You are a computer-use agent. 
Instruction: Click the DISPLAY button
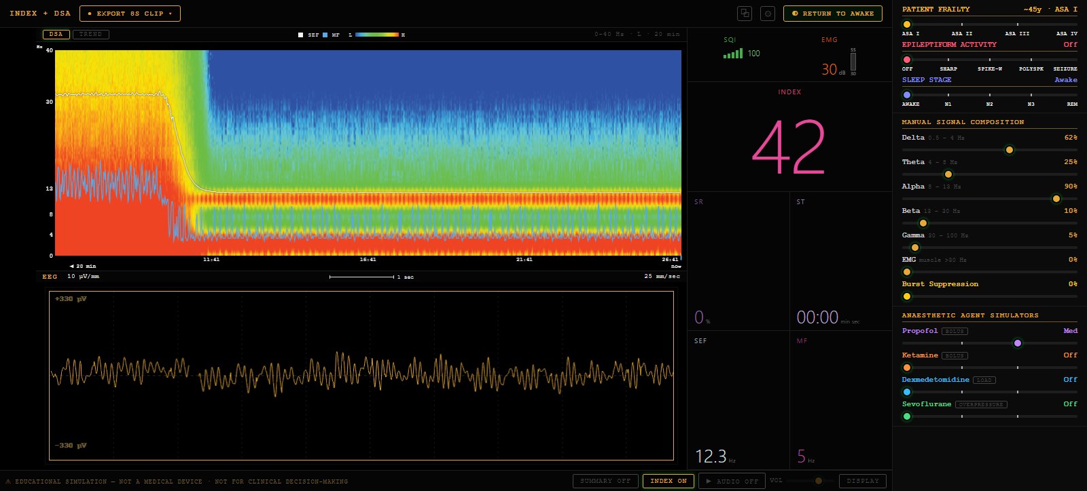(863, 481)
